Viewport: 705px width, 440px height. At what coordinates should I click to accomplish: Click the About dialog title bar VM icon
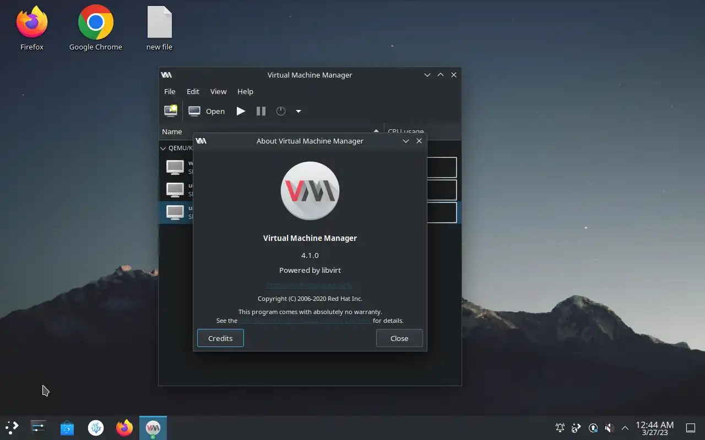pyautogui.click(x=201, y=141)
